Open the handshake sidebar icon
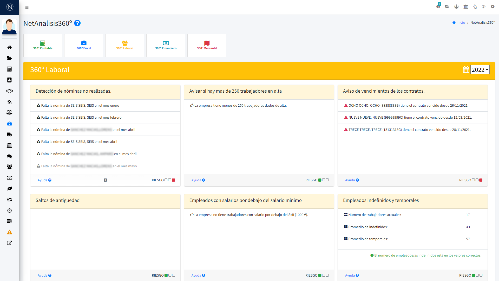 click(9, 91)
